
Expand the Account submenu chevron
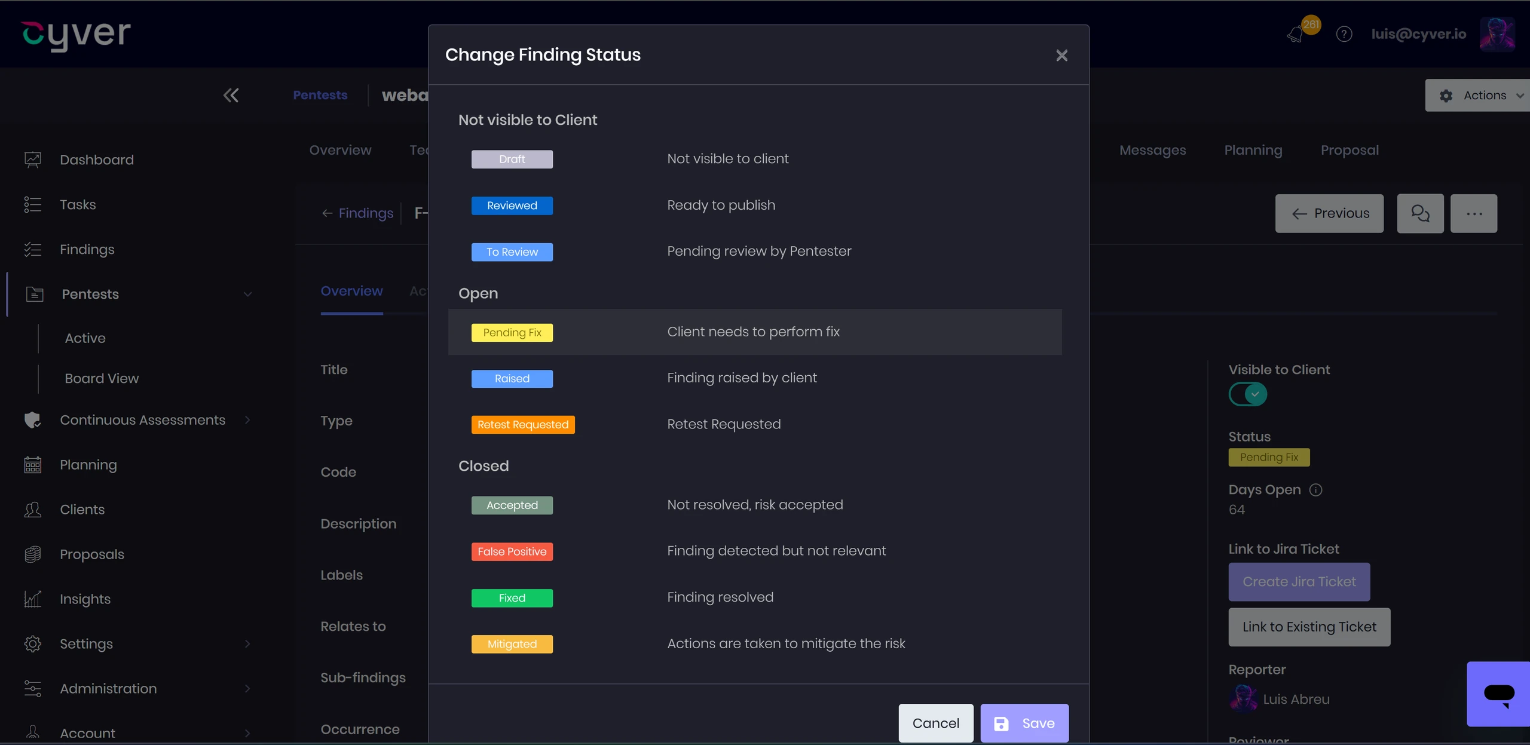[247, 733]
